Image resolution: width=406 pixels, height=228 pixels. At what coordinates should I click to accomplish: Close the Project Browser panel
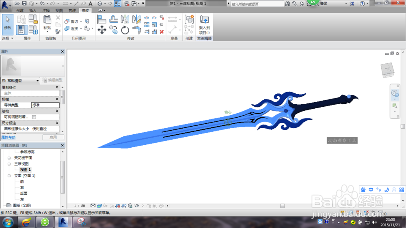click(63, 145)
